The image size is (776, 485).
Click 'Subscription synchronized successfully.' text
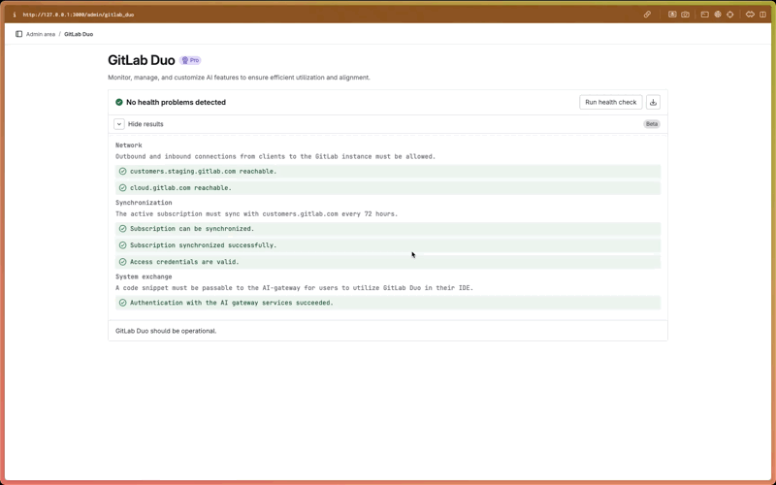point(204,245)
